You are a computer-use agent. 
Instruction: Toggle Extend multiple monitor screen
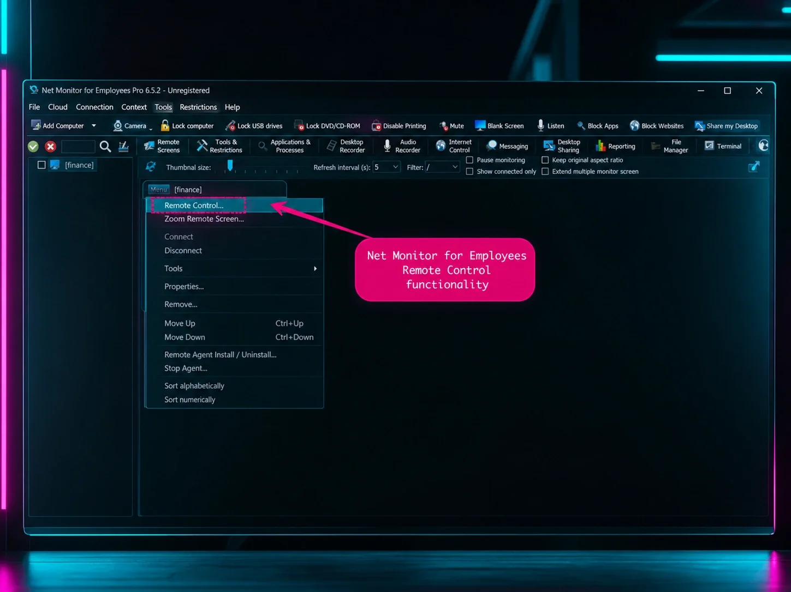[545, 171]
